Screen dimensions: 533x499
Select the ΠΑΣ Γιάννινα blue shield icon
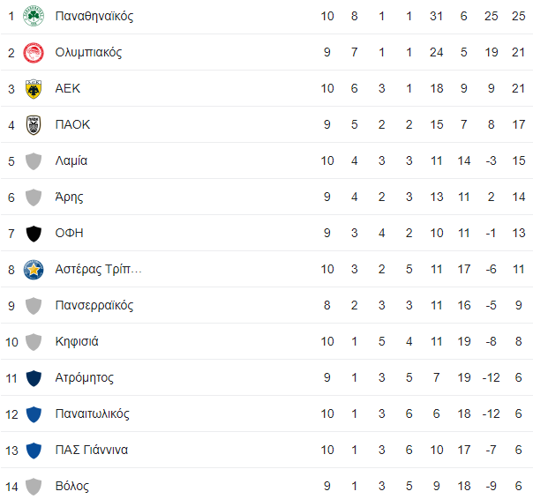click(x=34, y=451)
